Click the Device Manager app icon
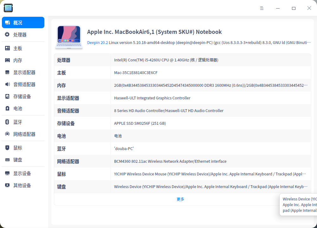This screenshot has width=317, height=228. coord(8,8)
